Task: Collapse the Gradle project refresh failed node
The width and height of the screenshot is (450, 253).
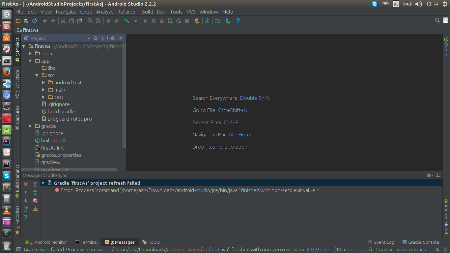Action: [x=43, y=183]
